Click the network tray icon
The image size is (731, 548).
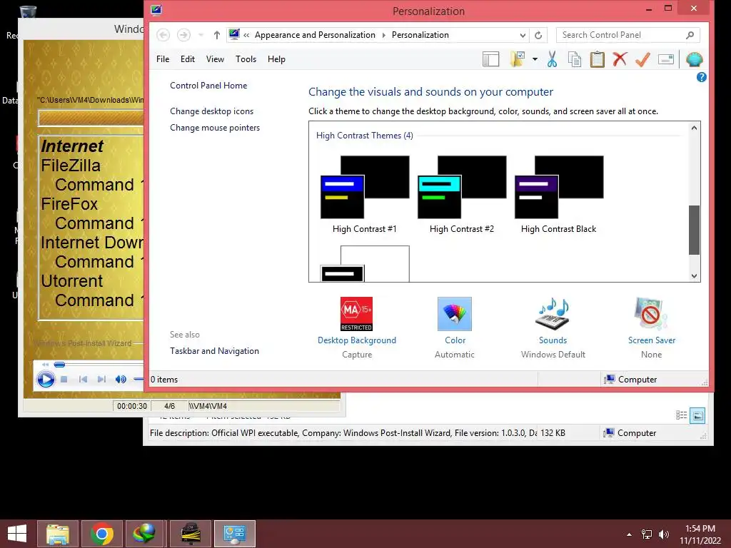coord(647,534)
